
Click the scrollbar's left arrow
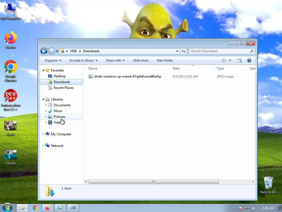click(86, 182)
